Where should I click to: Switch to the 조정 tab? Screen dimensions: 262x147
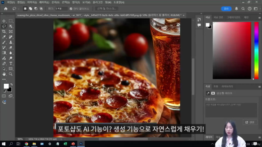216,86
